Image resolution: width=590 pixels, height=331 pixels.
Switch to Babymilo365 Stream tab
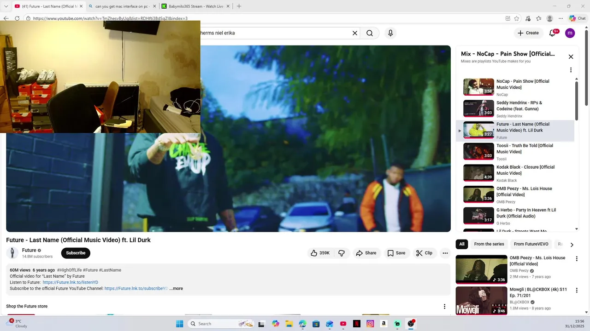[x=195, y=6]
